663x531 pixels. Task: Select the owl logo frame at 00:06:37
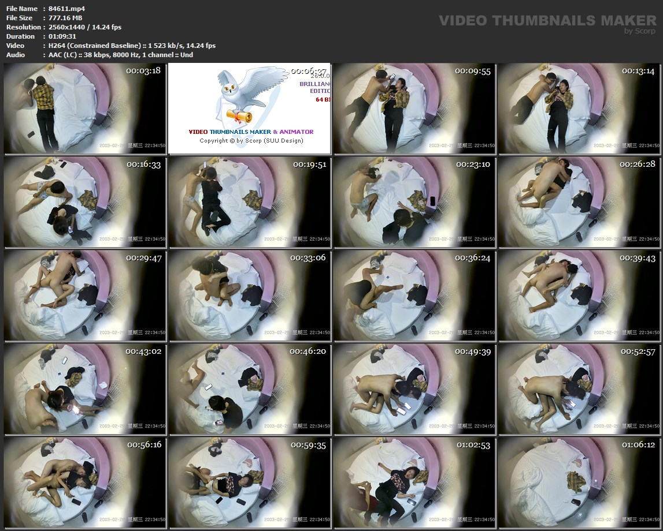click(250, 109)
